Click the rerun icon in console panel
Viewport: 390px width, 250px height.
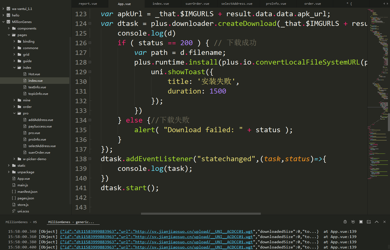point(353,222)
